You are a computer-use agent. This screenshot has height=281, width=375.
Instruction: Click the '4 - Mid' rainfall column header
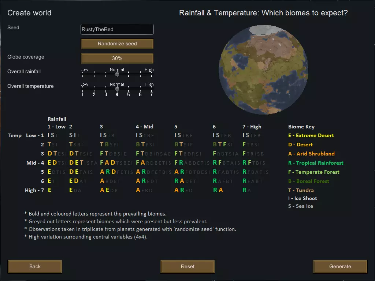[144, 127]
